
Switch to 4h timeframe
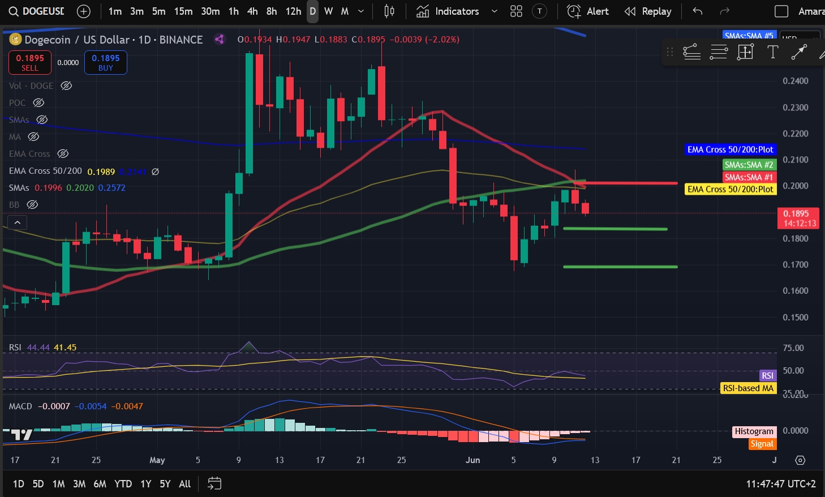coord(252,11)
